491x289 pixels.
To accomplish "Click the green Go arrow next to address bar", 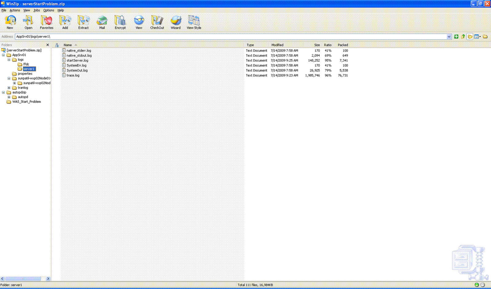I will point(456,36).
